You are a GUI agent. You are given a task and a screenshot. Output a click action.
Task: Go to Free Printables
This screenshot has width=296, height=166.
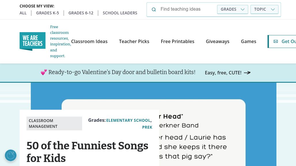tap(178, 41)
